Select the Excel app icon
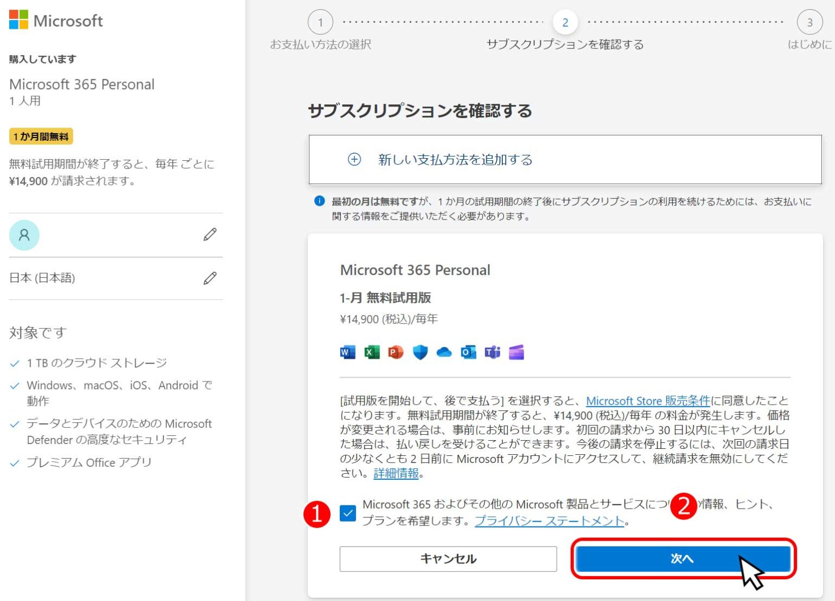The image size is (835, 601). (371, 352)
